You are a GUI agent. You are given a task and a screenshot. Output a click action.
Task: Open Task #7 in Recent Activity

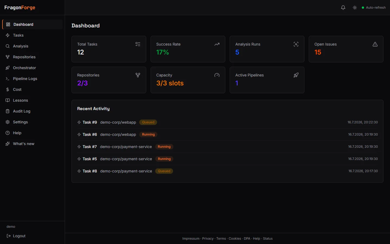point(227,147)
